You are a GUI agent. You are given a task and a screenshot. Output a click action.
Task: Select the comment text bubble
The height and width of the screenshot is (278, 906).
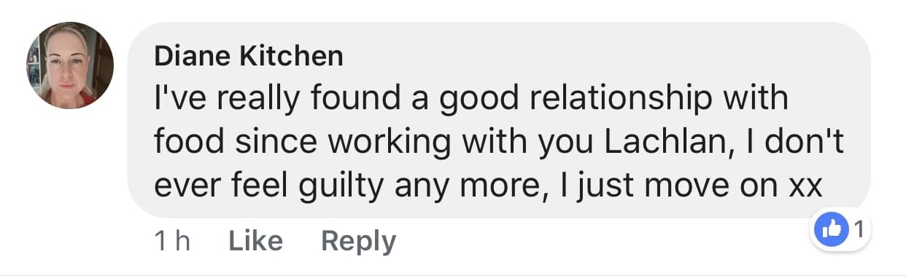point(499,120)
